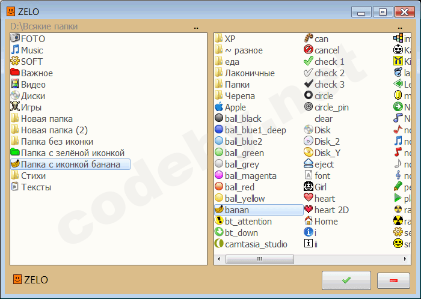Click the green folder icon of Папка с зелёной иконкой
The image size is (421, 299).
(x=15, y=153)
